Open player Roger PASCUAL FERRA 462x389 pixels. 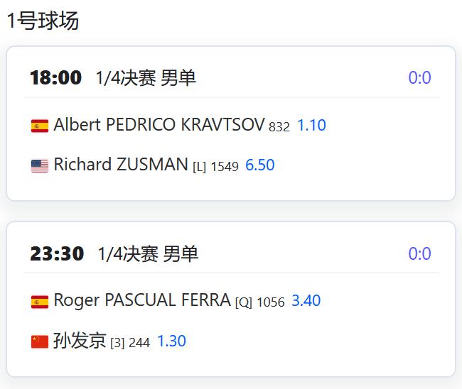click(x=142, y=300)
